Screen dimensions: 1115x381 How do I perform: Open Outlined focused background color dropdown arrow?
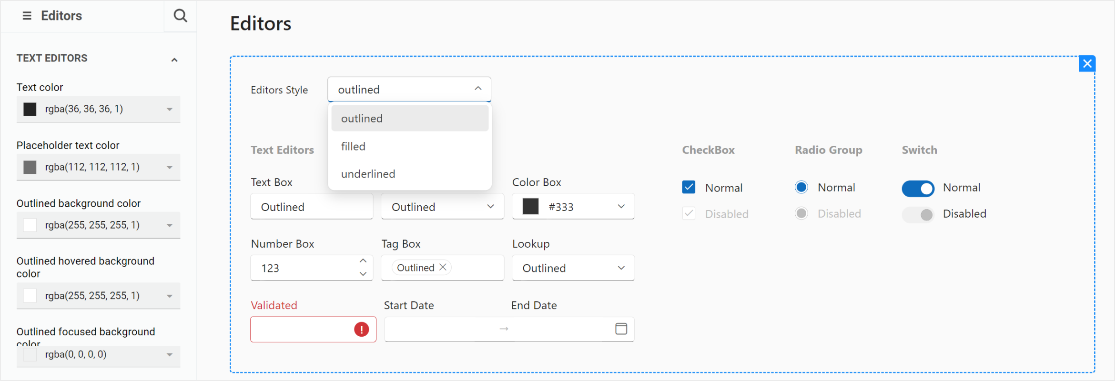170,354
